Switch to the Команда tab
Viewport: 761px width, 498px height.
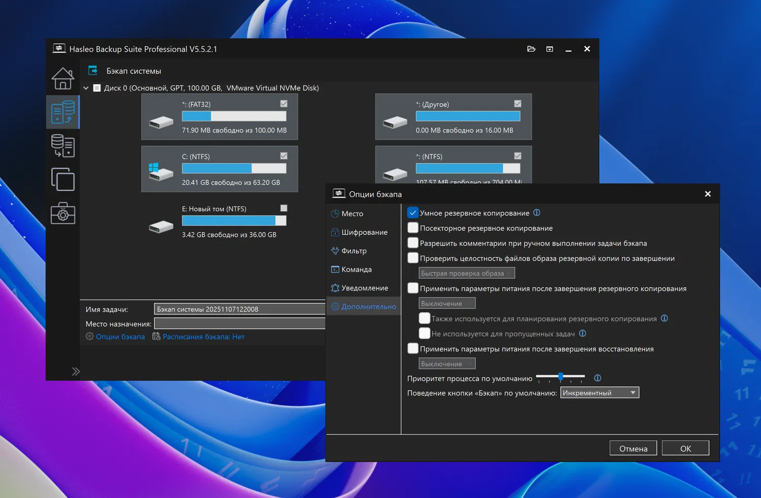(x=363, y=269)
